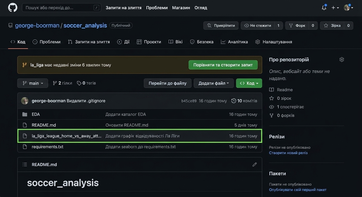The width and height of the screenshot is (362, 197).
Task: Select the Проблеми repository tab
Action: point(47,42)
